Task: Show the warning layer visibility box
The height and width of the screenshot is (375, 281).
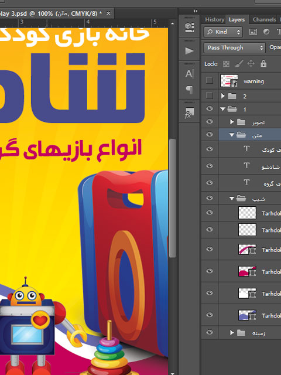Action: pyautogui.click(x=210, y=80)
